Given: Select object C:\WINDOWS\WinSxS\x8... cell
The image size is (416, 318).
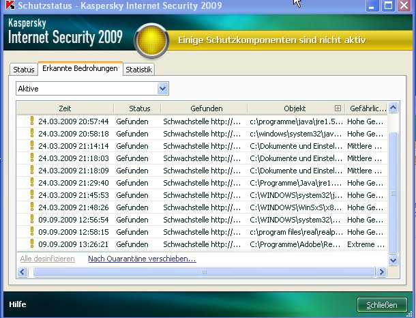Looking at the screenshot, I should [295, 207].
